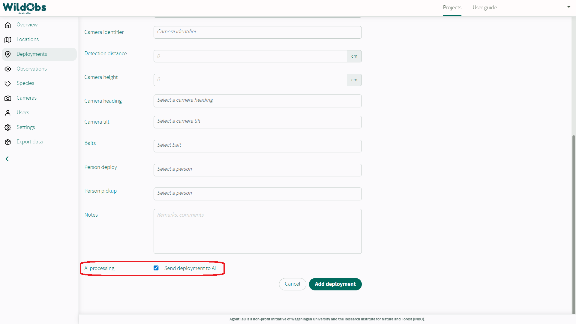The width and height of the screenshot is (576, 324).
Task: Open the User guide menu item
Action: point(484,7)
